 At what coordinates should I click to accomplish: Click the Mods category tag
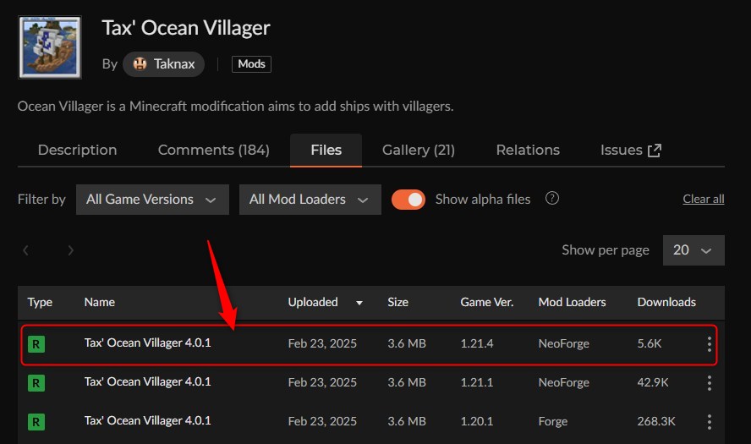[x=251, y=64]
